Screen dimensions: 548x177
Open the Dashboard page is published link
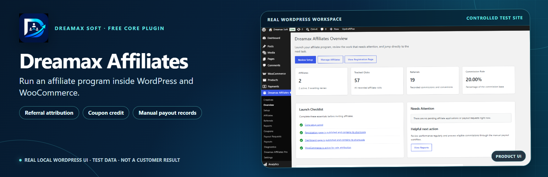tap(335, 140)
